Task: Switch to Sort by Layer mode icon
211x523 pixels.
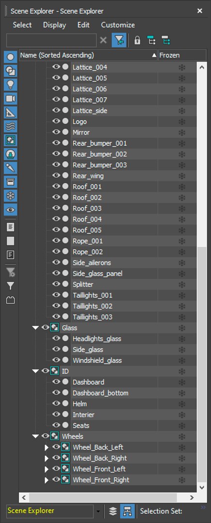Action: [x=113, y=511]
